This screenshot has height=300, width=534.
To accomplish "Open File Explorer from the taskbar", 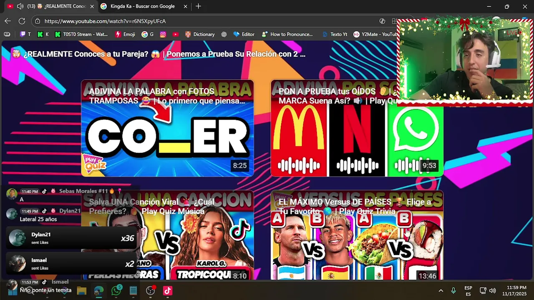I will click(x=81, y=290).
